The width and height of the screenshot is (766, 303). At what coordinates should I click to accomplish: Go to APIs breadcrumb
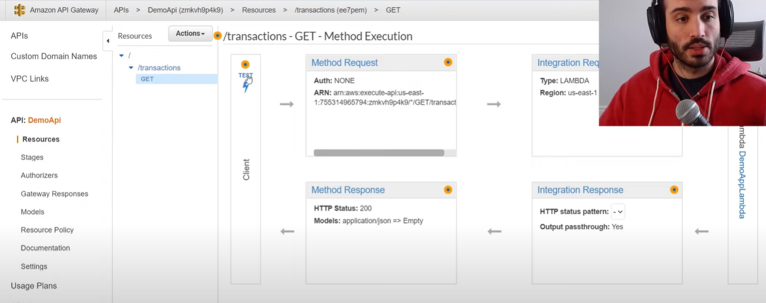(121, 10)
